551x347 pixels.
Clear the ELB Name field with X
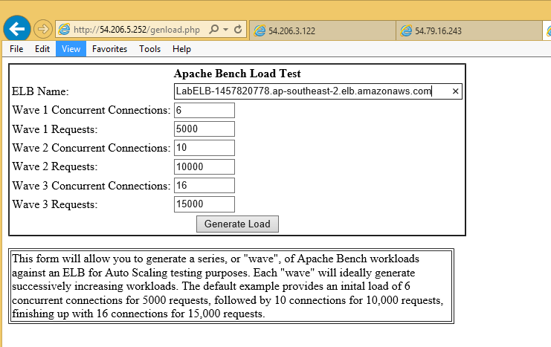point(455,91)
